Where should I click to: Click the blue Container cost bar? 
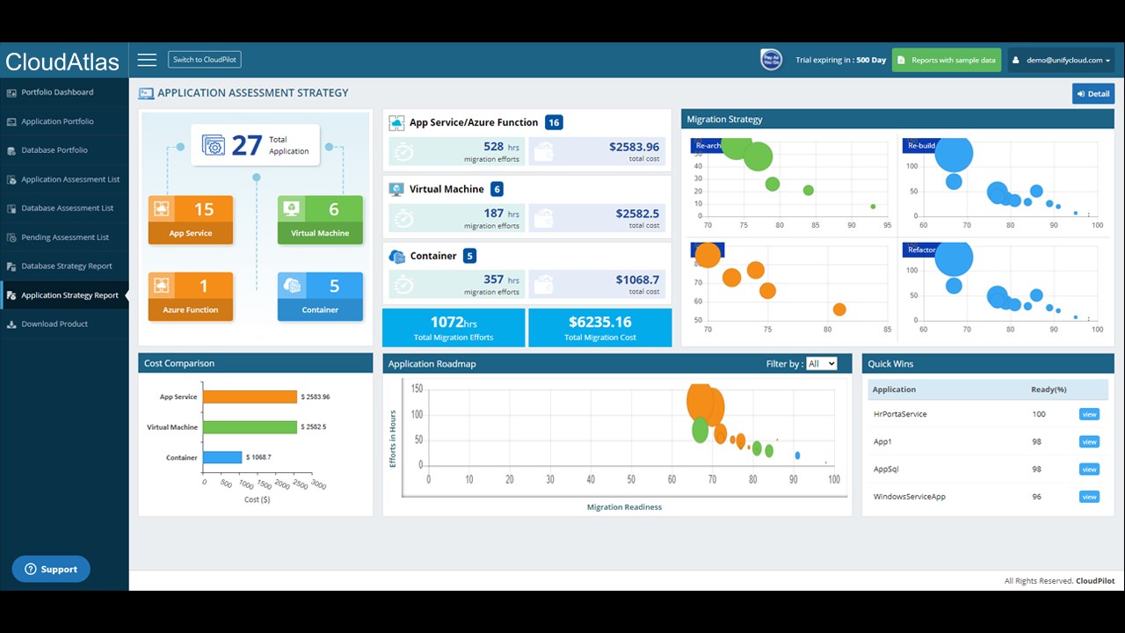click(222, 457)
